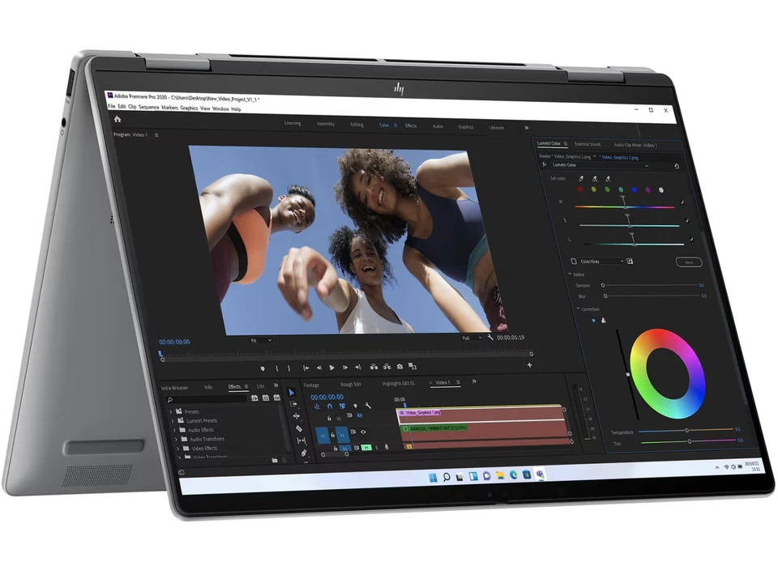Image resolution: width=778 pixels, height=570 pixels.
Task: Toggle the L slider checkbox
Action: [691, 240]
